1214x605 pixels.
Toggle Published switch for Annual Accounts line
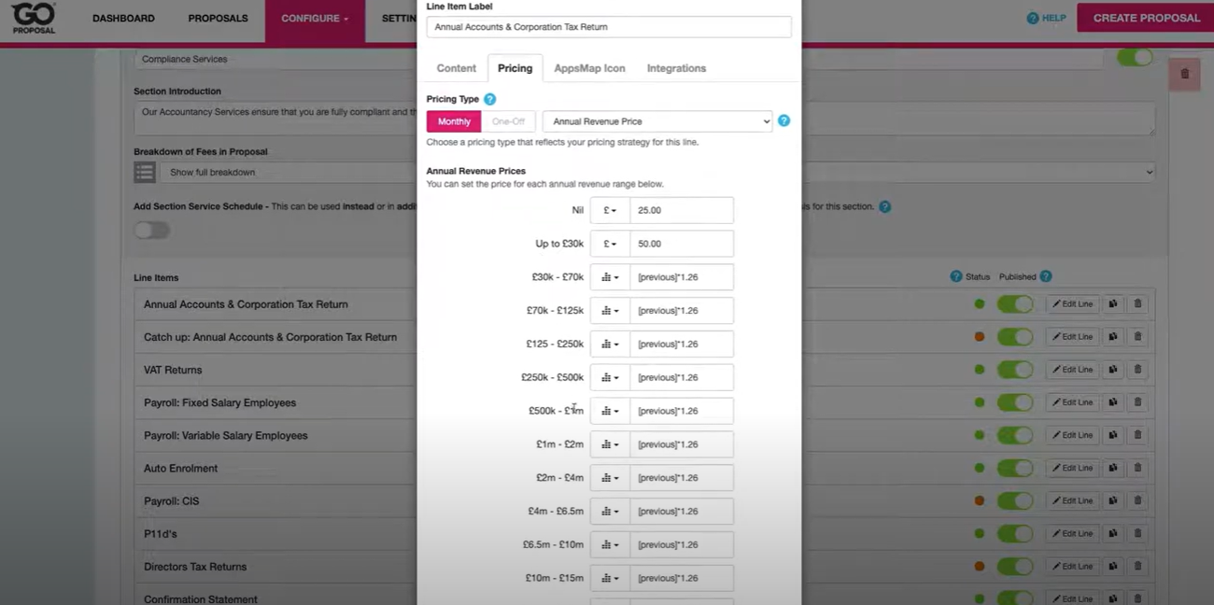(1014, 304)
